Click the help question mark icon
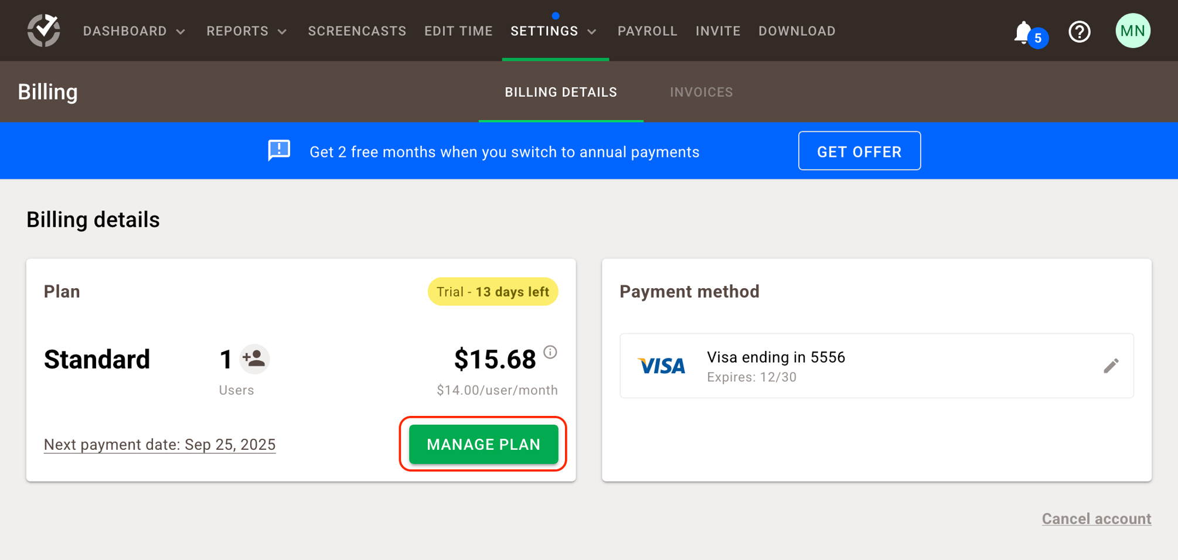Screen dimensions: 1178x560 click(x=1080, y=32)
